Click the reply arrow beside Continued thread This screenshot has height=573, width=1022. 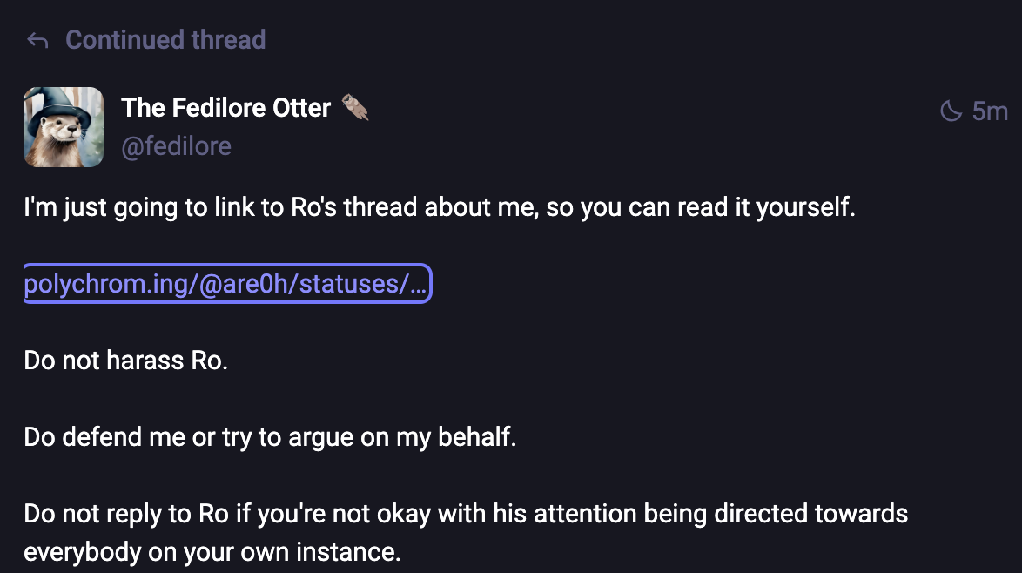[x=37, y=40]
